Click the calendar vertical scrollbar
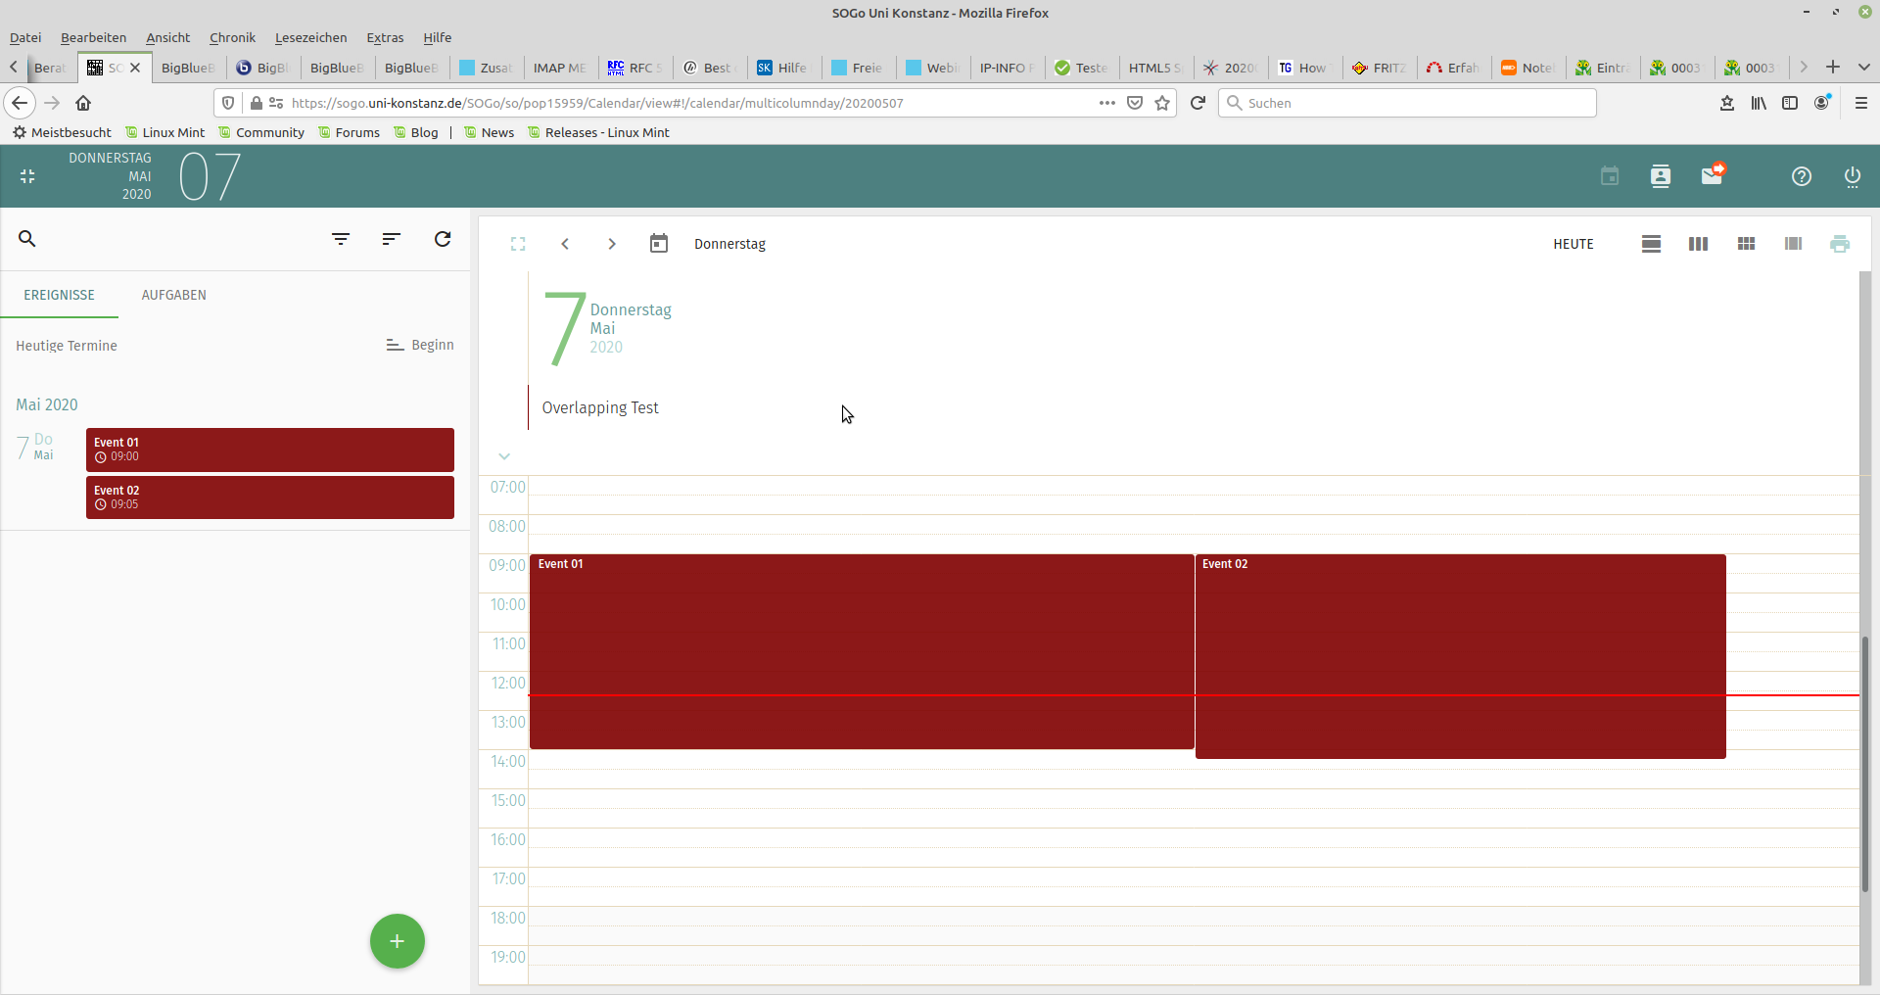This screenshot has height=995, width=1880. coord(1864,764)
